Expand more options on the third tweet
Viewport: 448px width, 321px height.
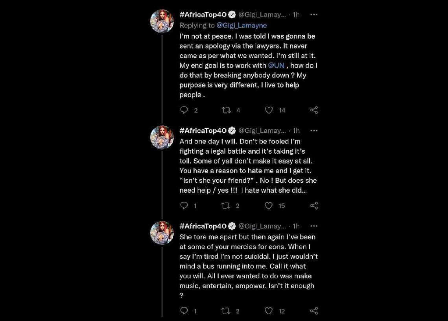point(313,226)
